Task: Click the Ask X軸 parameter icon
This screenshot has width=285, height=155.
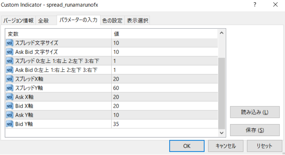Action: click(x=10, y=97)
